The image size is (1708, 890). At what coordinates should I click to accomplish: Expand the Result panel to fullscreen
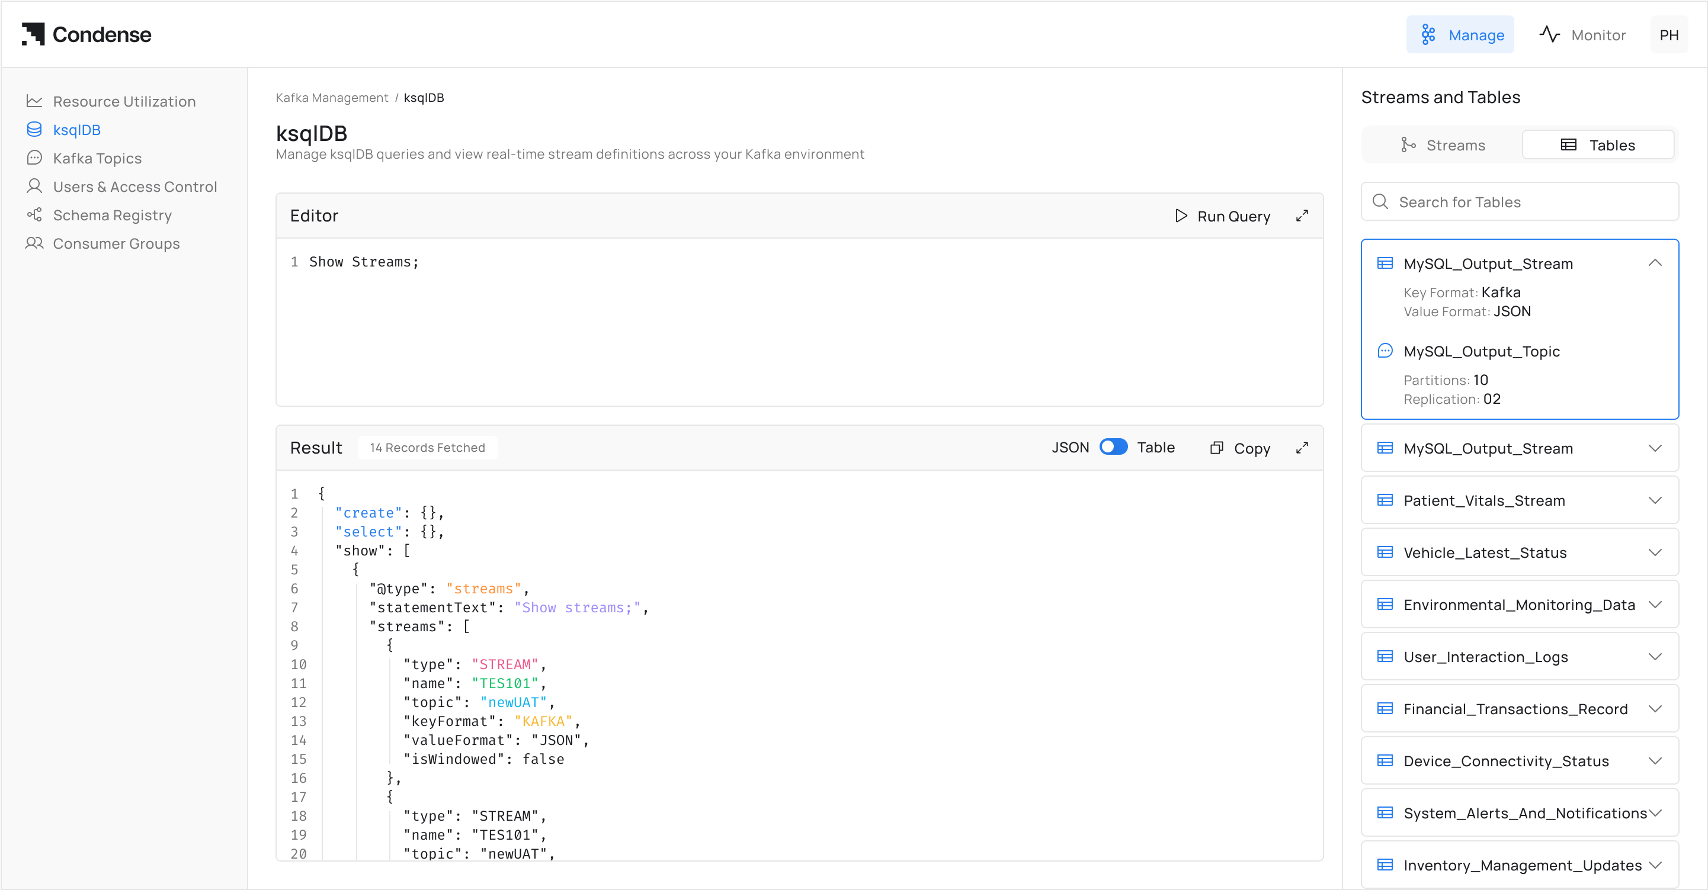pyautogui.click(x=1302, y=448)
